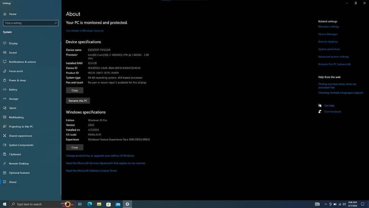This screenshot has width=369, height=208.
Task: Click Copy under Windows specifications
Action: click(x=74, y=147)
